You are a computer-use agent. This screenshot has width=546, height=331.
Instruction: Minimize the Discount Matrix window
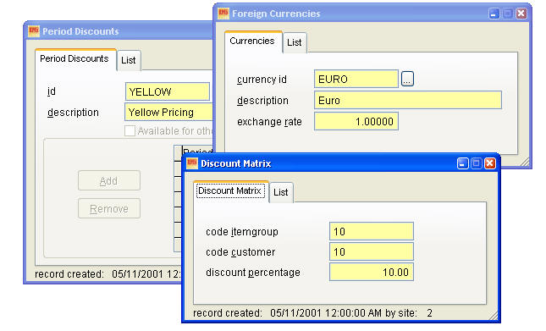coord(462,163)
